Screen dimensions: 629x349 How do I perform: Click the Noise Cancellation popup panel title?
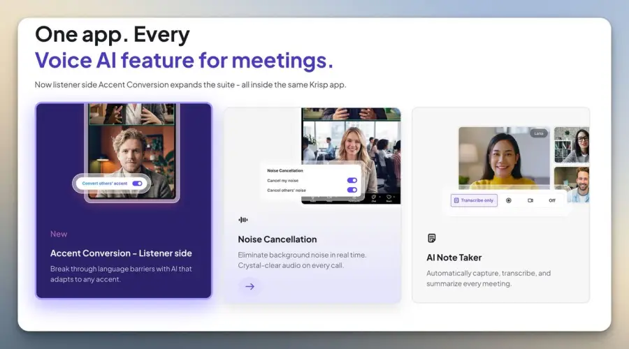[x=285, y=171]
